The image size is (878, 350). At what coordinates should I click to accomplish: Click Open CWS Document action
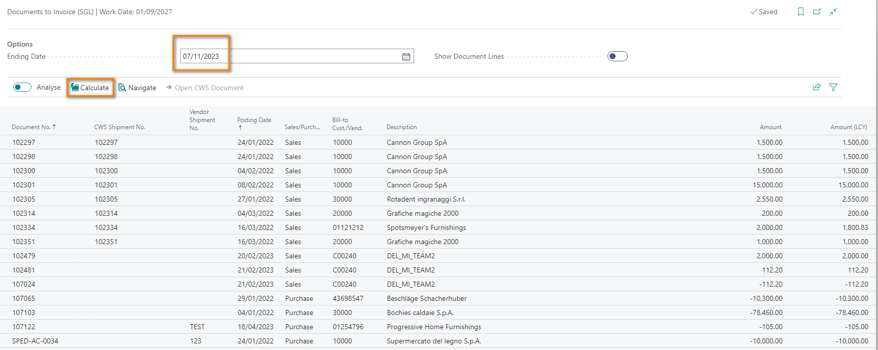205,88
